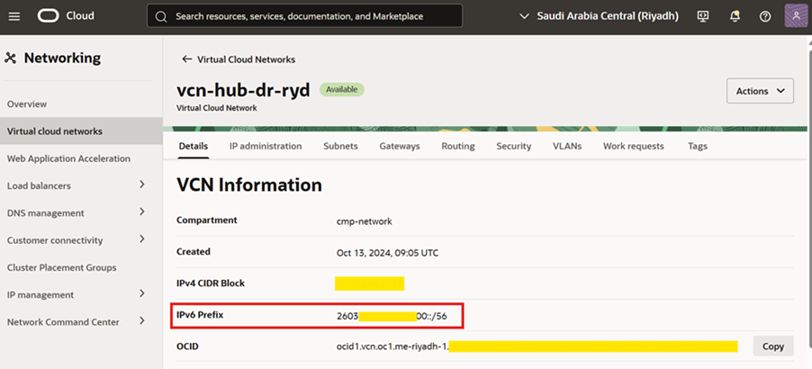Viewport: 812px width, 369px height.
Task: Open the user profile avatar
Action: (x=796, y=16)
